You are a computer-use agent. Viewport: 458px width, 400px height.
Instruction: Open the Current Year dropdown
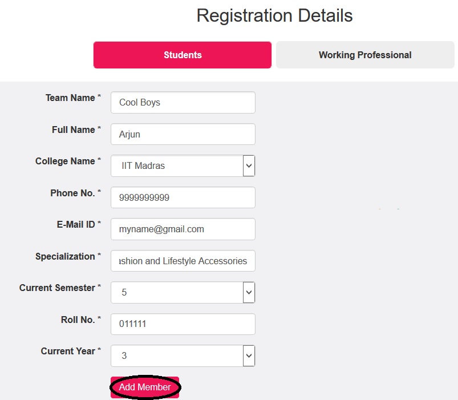pos(183,356)
